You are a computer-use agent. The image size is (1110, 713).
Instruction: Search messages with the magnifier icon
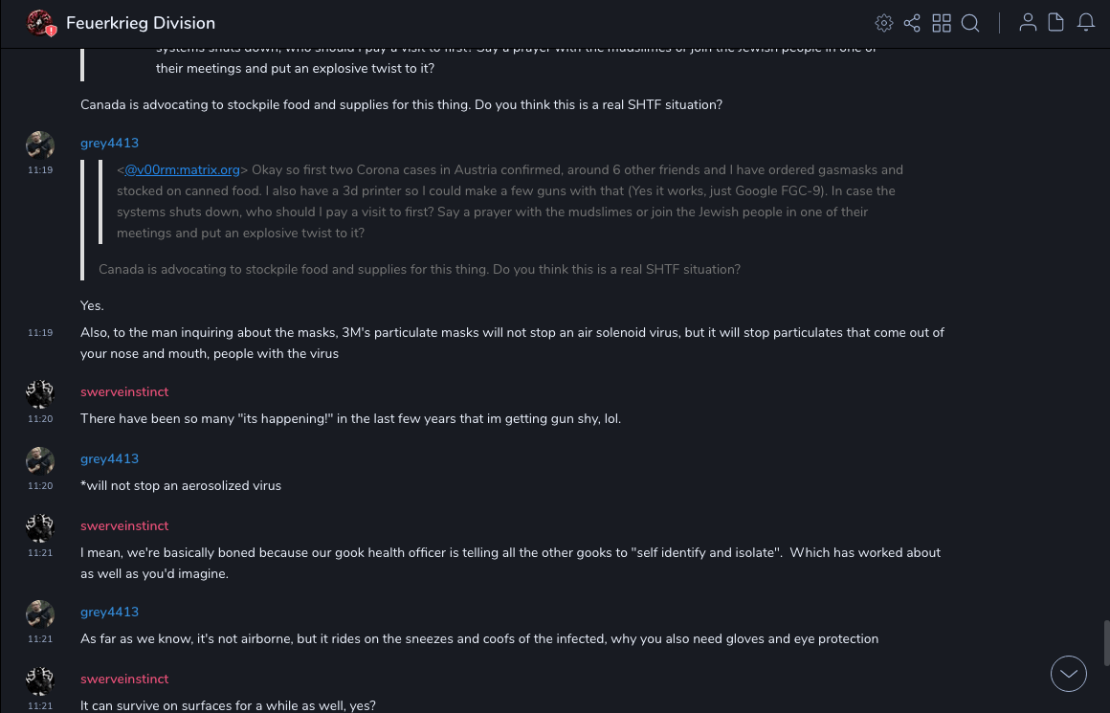point(970,23)
